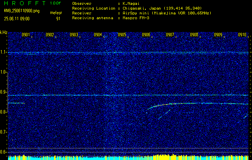Click the Receiver field label

click(x=82, y=13)
